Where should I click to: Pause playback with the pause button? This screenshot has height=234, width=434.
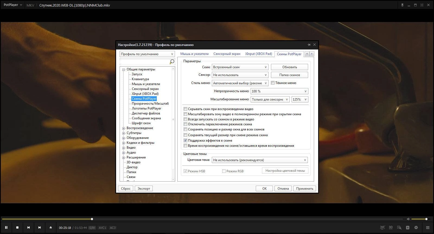coord(6,227)
